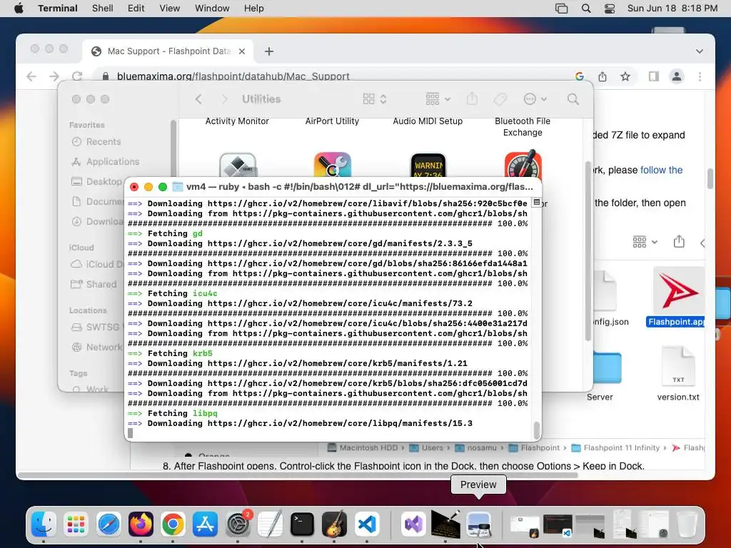Open Launchpad in the Dock
The height and width of the screenshot is (548, 731).
click(x=76, y=524)
